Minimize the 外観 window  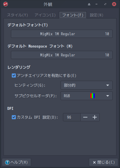96,4
